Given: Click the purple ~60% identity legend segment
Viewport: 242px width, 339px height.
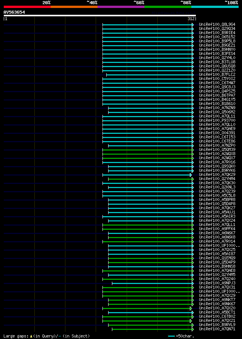Looking at the screenshot, I should [x=121, y=7].
